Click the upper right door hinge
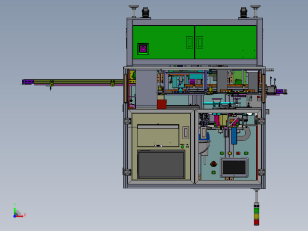The width and height of the screenshot is (308, 231). tap(261, 121)
